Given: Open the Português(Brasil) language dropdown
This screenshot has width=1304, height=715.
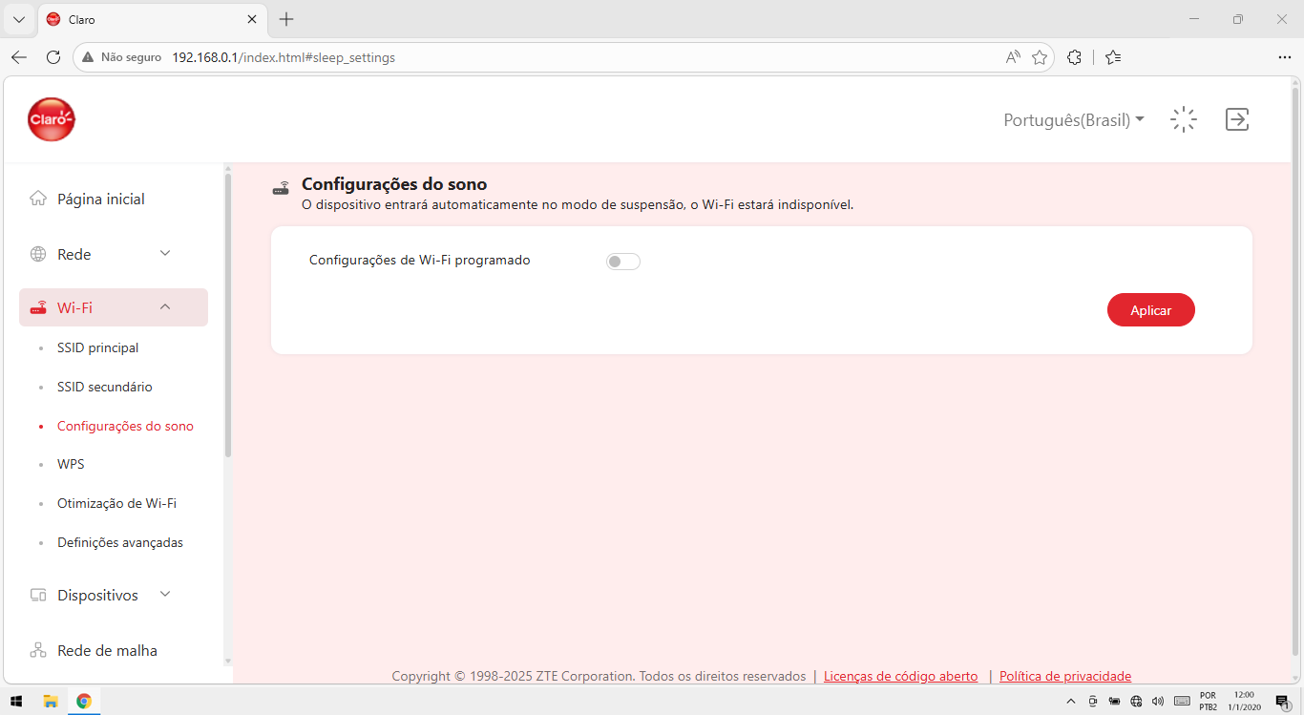Looking at the screenshot, I should point(1074,120).
